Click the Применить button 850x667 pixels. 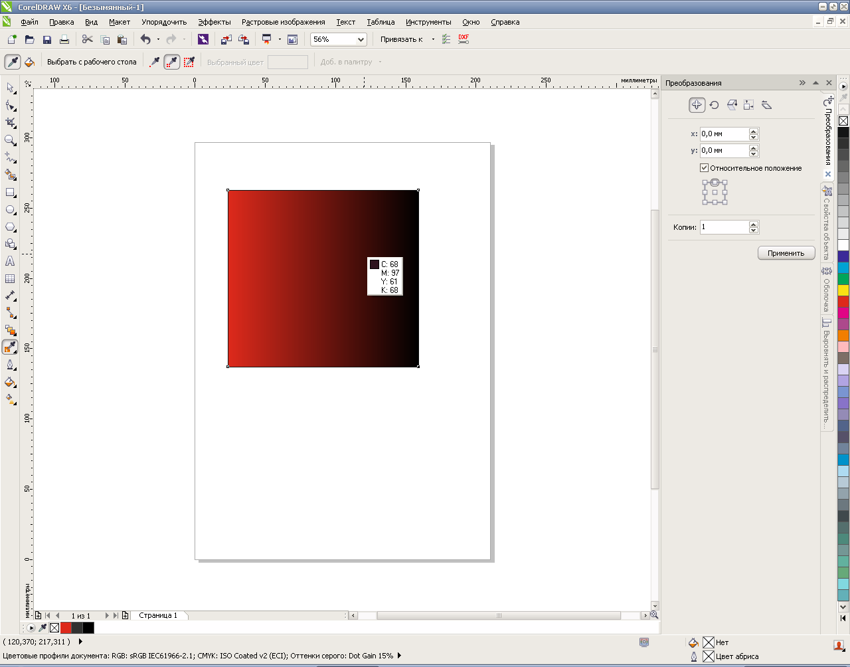[x=786, y=253]
